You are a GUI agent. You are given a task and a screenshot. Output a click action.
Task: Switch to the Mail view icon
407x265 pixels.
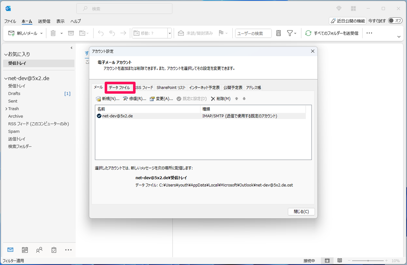(x=10, y=250)
